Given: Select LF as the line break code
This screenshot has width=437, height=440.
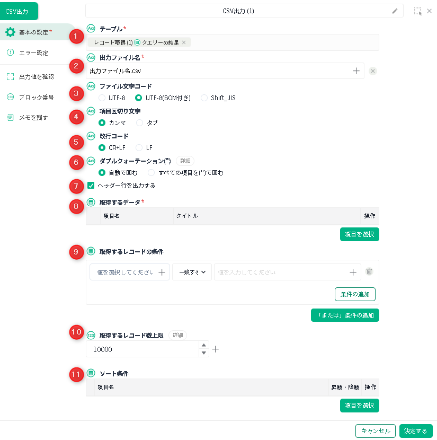Looking at the screenshot, I should click(x=139, y=147).
